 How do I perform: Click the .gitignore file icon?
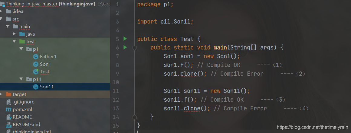(9, 102)
